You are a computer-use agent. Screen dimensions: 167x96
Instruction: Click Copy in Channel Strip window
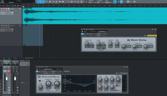coord(53,73)
